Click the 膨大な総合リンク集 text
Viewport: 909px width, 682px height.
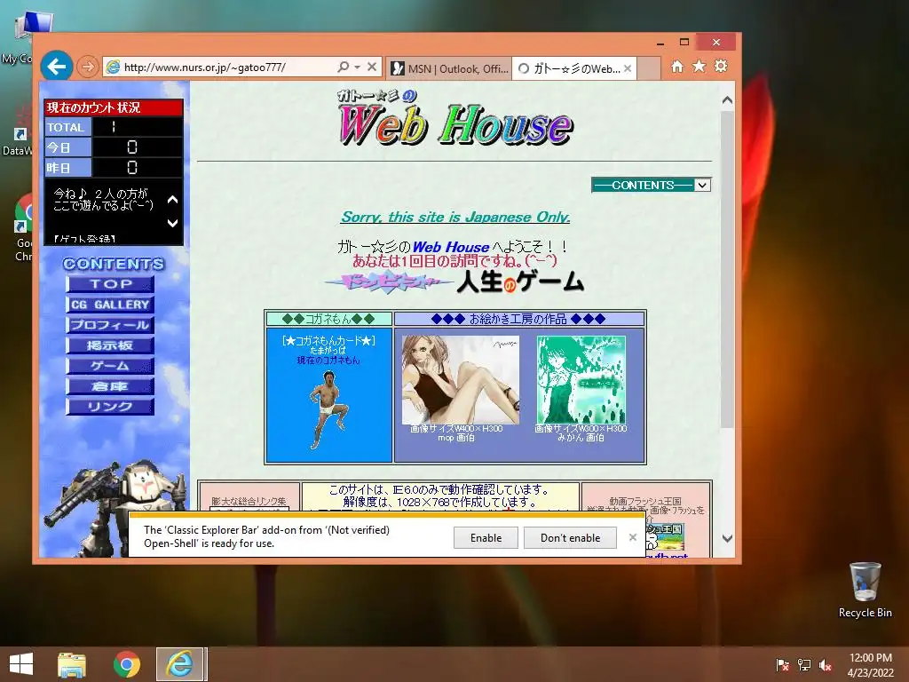249,501
